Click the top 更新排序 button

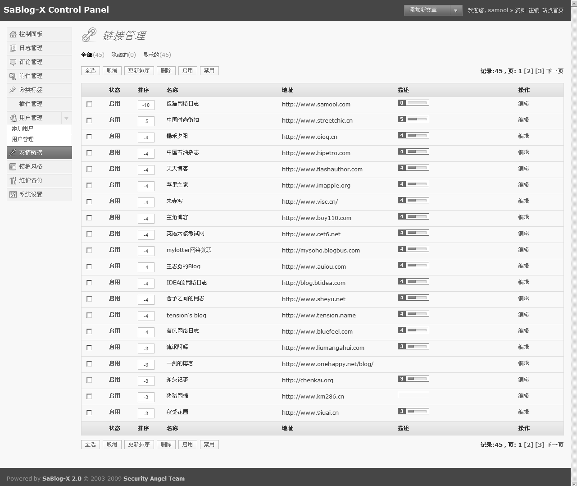click(x=139, y=71)
